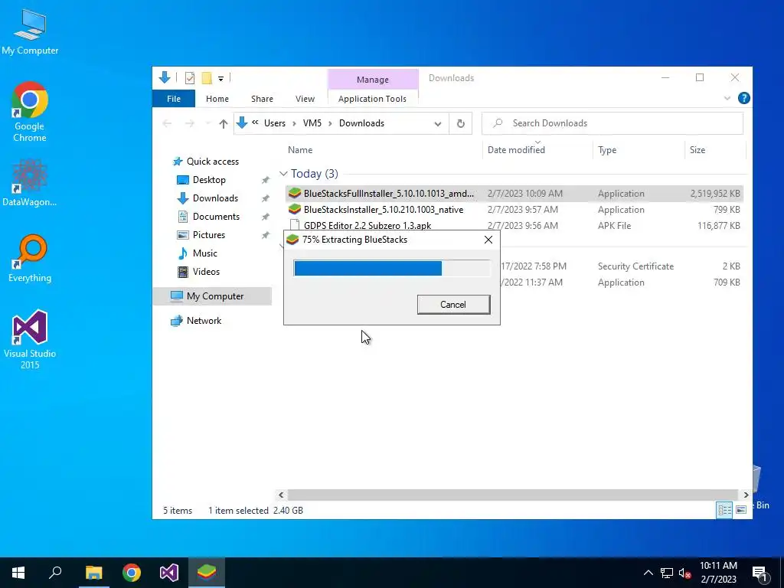
Task: Switch to the Home ribbon tab
Action: [217, 99]
